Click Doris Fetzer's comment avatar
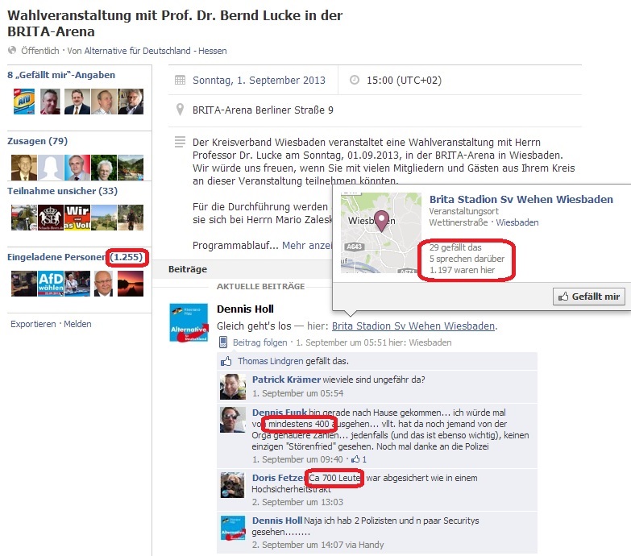This screenshot has width=631, height=556. point(233,485)
